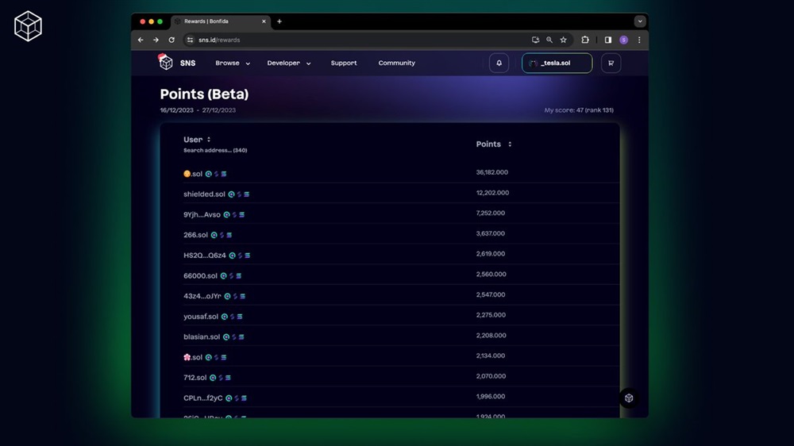Click the SNS logo in the navbar
794x446 pixels.
pyautogui.click(x=176, y=63)
